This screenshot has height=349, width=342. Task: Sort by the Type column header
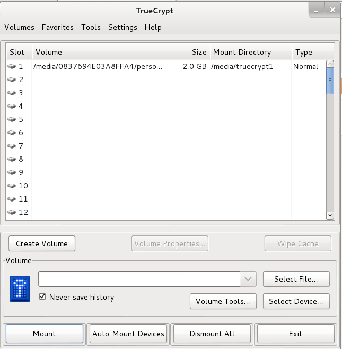(x=309, y=52)
